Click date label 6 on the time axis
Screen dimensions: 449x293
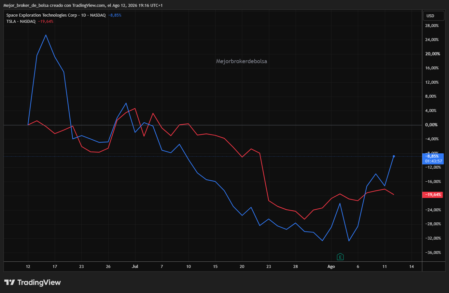click(x=358, y=267)
